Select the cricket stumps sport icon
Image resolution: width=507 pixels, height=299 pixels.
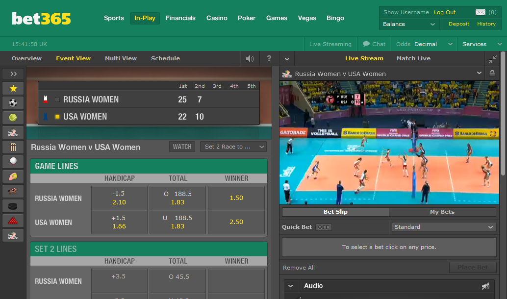tap(13, 147)
